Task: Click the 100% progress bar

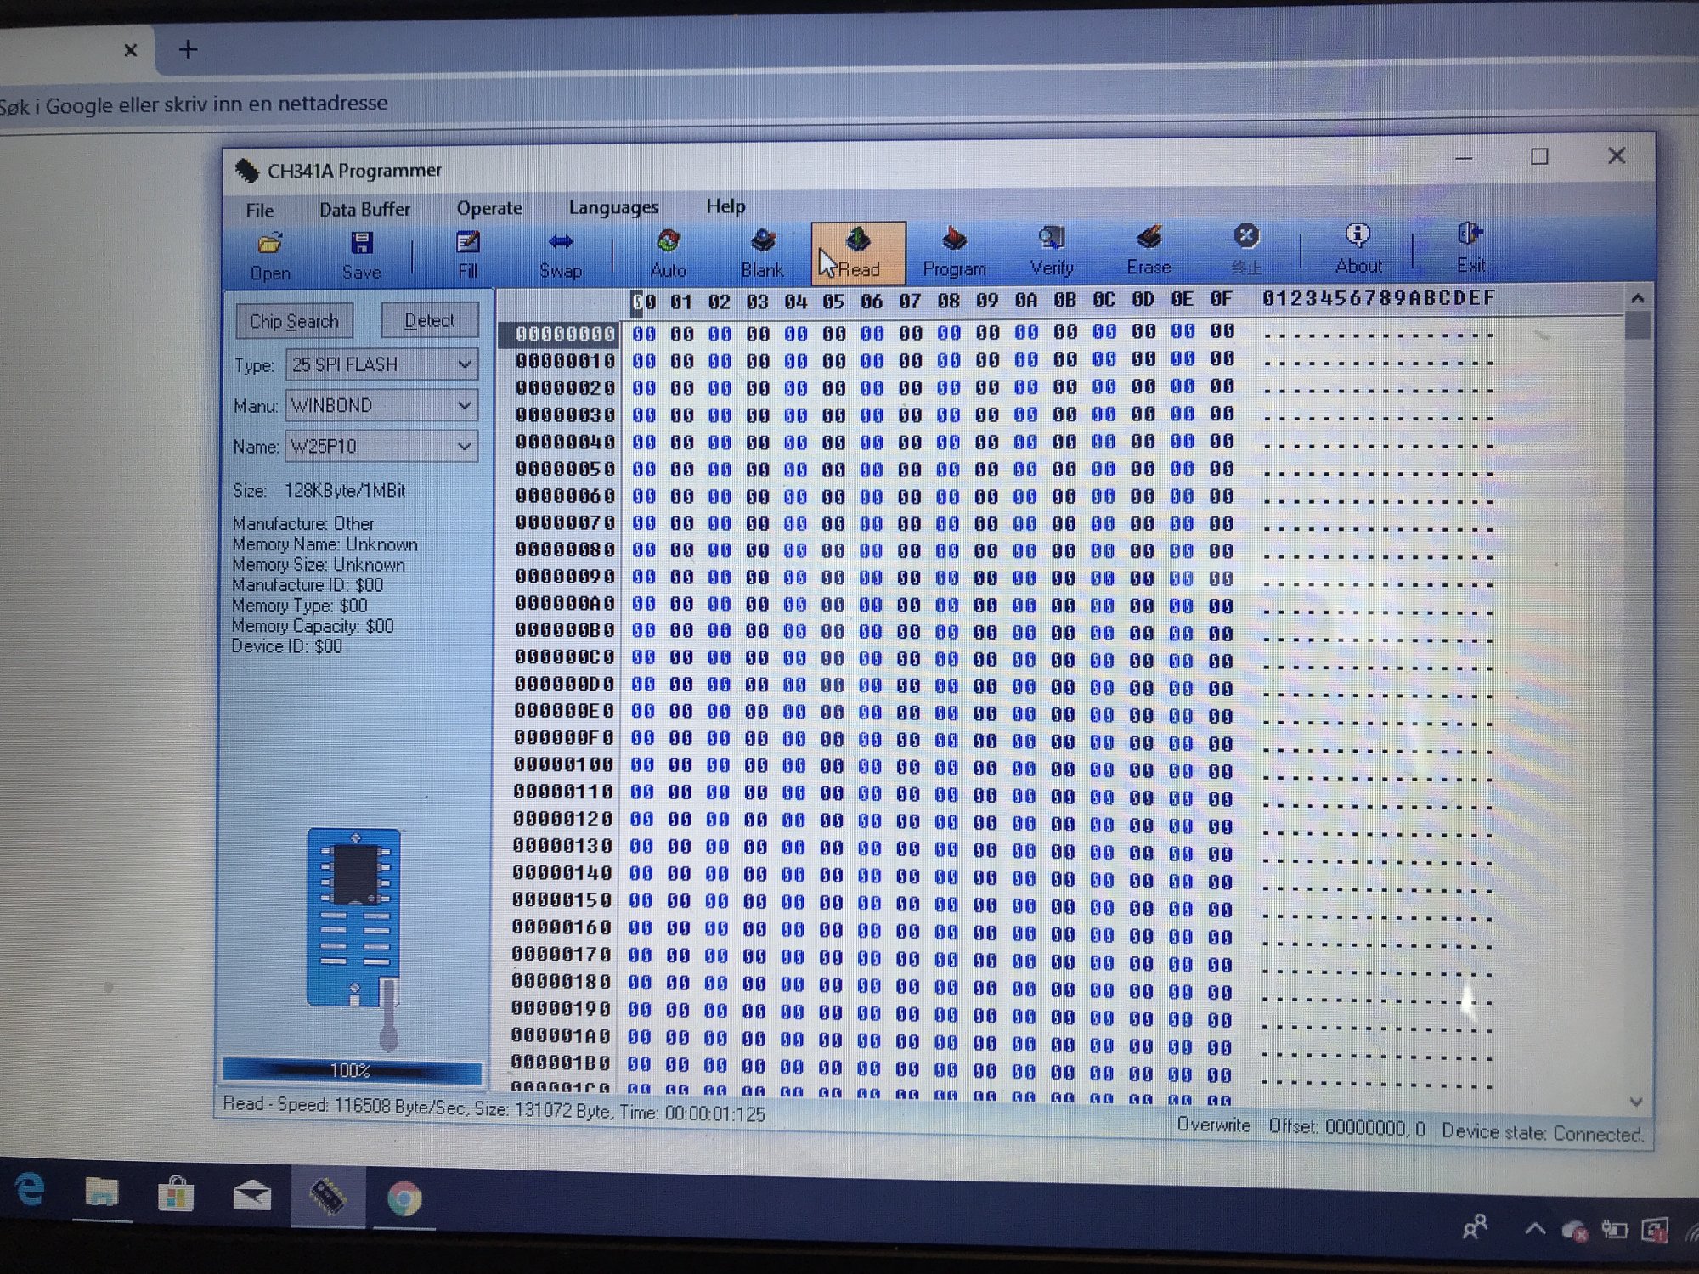Action: pyautogui.click(x=352, y=1071)
